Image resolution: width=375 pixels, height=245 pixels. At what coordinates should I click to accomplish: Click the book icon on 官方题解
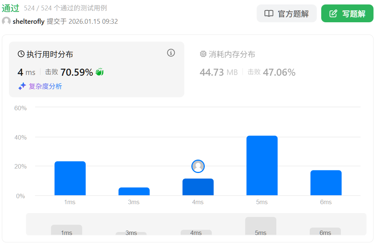tap(269, 14)
